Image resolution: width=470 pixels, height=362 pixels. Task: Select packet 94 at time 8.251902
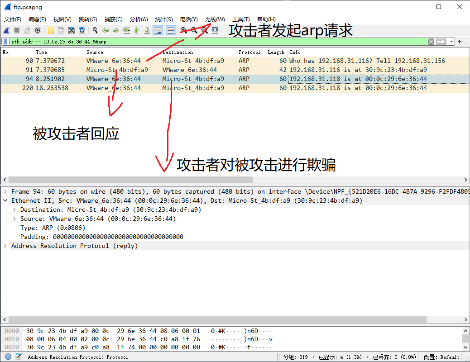point(235,79)
